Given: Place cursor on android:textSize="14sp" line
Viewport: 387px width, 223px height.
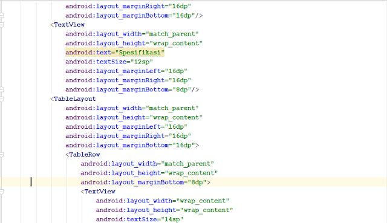Looking at the screenshot, I should [x=140, y=219].
